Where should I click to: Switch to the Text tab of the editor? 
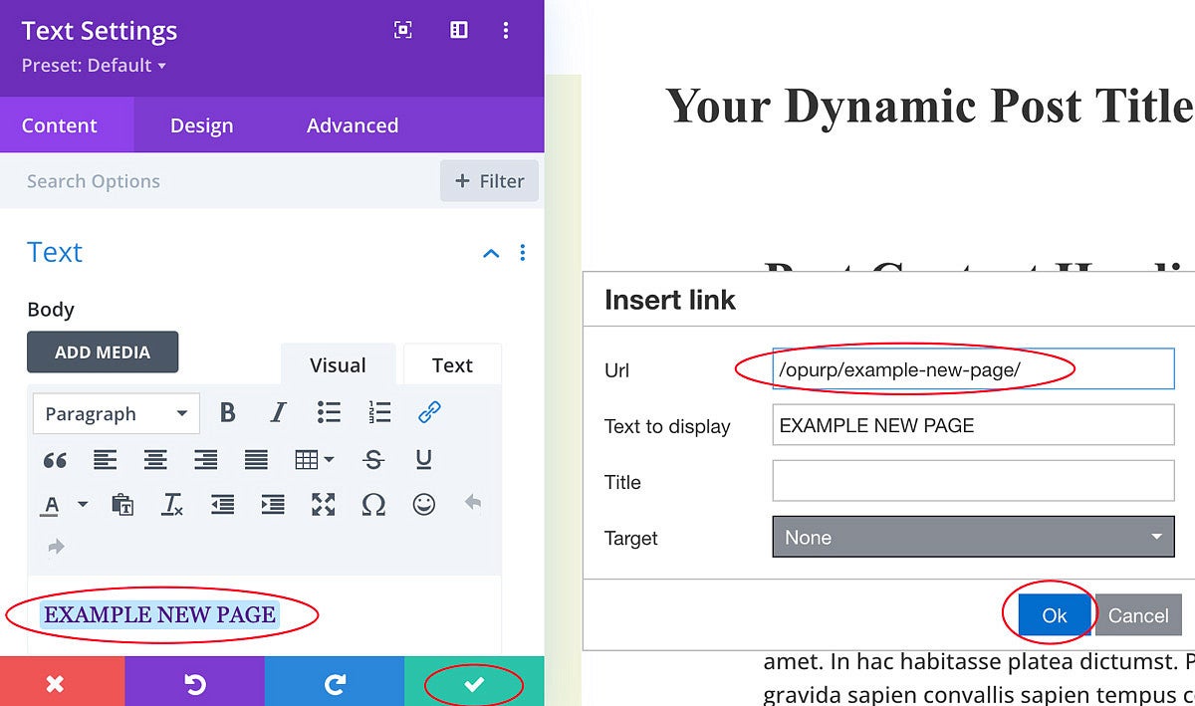tap(452, 364)
